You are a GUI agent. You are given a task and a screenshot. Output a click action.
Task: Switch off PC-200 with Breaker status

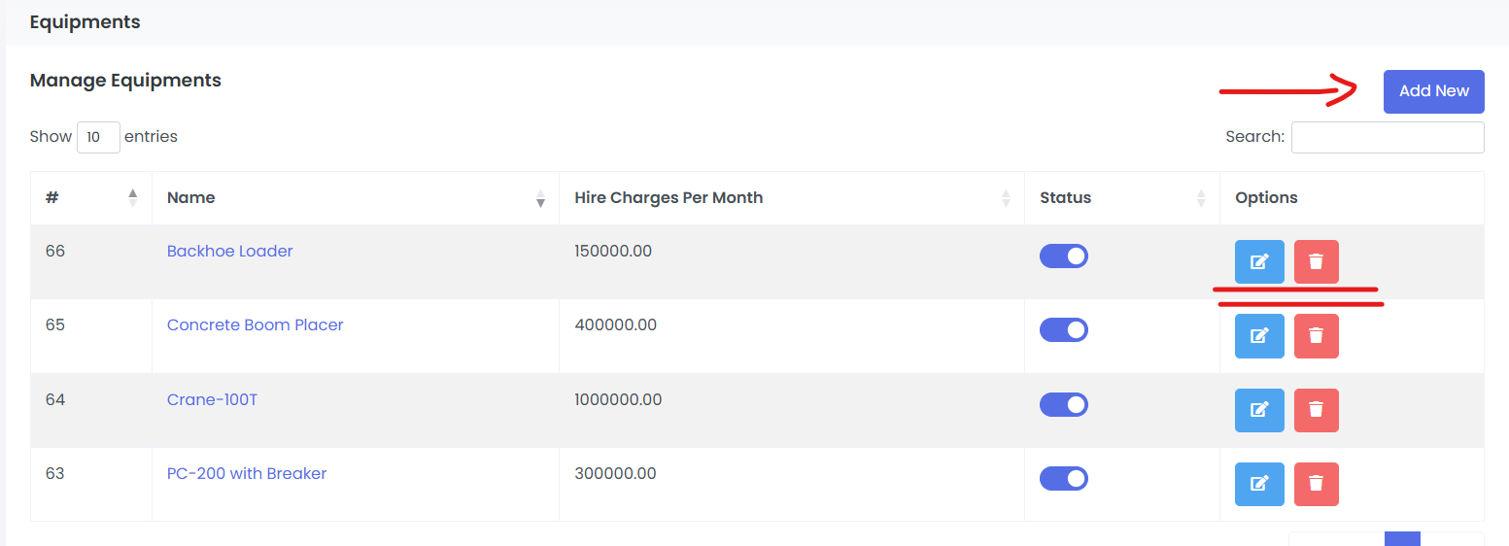1063,478
